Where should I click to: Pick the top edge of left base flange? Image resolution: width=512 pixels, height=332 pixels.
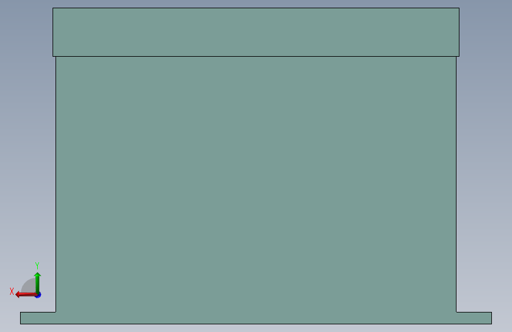pos(38,312)
